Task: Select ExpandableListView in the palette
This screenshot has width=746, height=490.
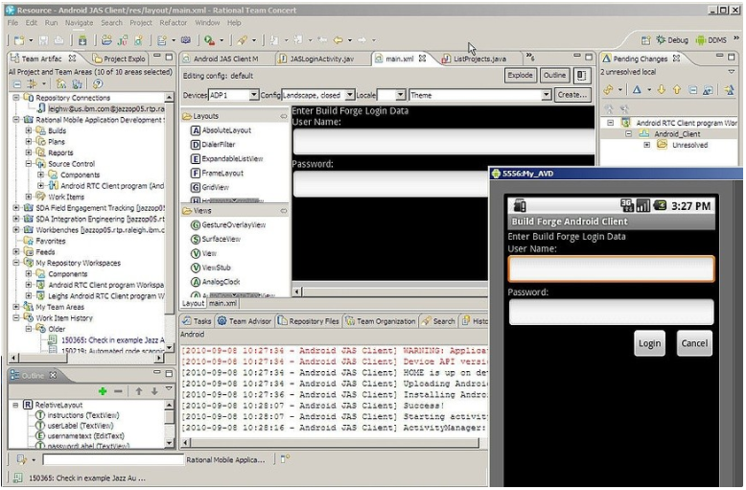Action: [227, 159]
